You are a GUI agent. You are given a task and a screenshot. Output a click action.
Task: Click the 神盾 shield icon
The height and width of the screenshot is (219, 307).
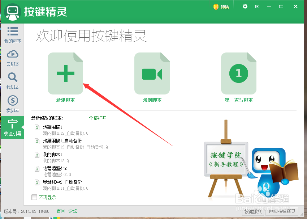[x=216, y=7]
